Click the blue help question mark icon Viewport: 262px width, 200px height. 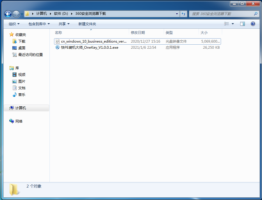tap(253, 24)
